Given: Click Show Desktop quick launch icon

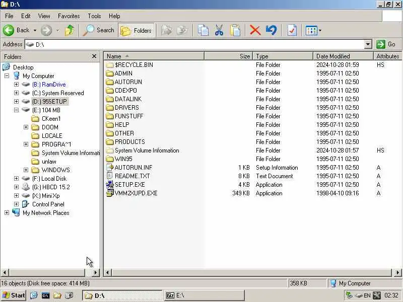Looking at the screenshot, I should coord(34,295).
